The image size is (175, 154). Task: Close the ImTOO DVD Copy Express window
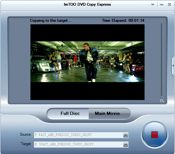169,4
